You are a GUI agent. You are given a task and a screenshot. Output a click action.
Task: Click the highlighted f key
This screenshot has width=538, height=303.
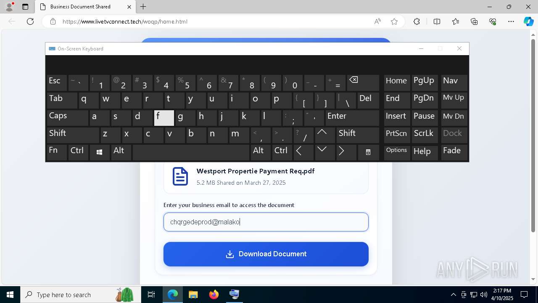pyautogui.click(x=164, y=117)
